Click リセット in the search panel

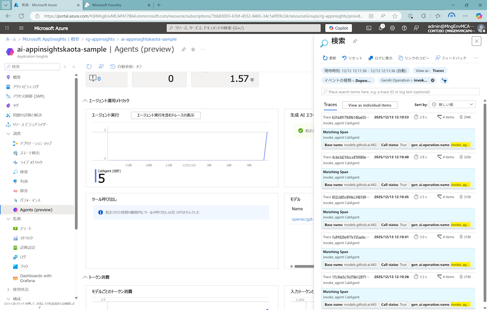pyautogui.click(x=352, y=58)
